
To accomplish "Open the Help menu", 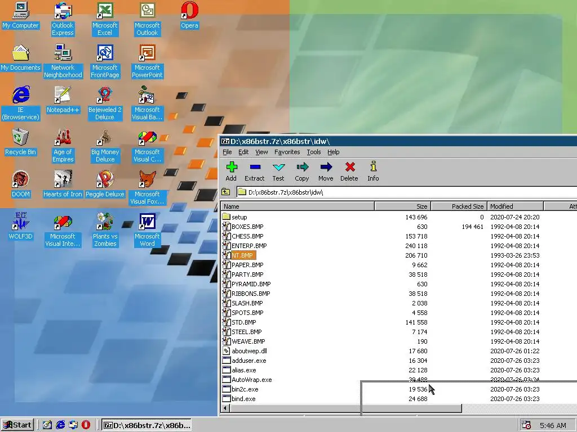I will [x=334, y=152].
